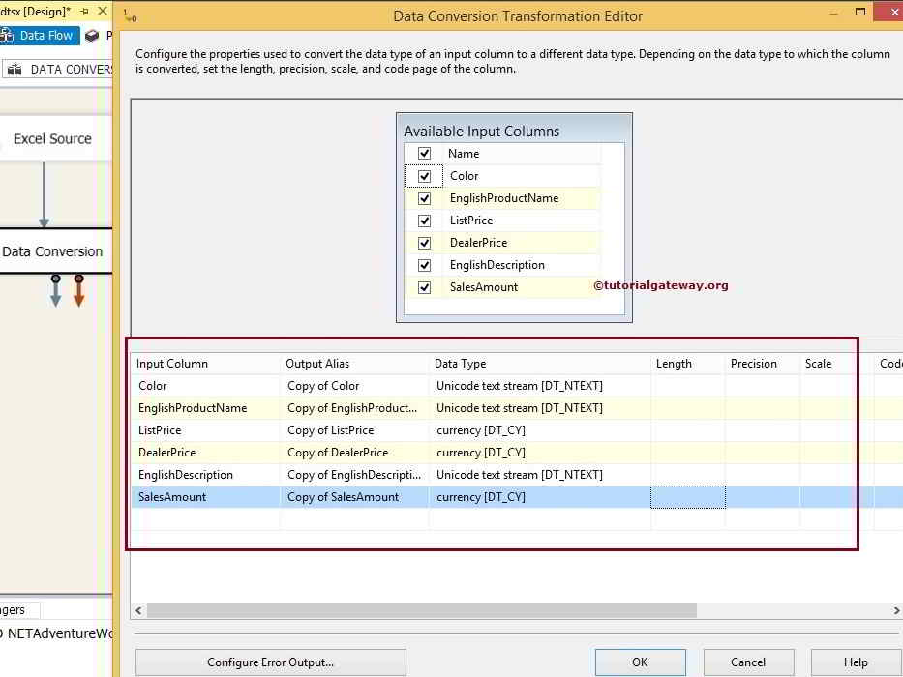Click the Data Conversion icon on the design surface
This screenshot has height=677, width=903.
point(53,250)
